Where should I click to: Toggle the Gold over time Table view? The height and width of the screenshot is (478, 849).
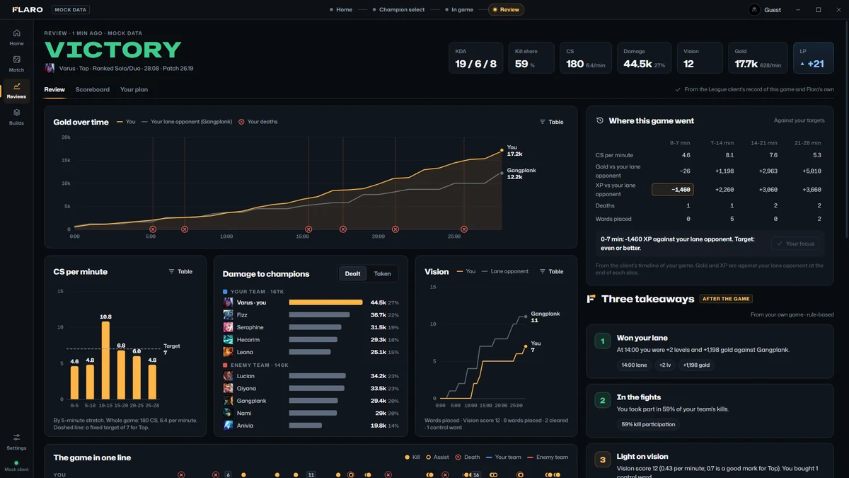click(552, 122)
